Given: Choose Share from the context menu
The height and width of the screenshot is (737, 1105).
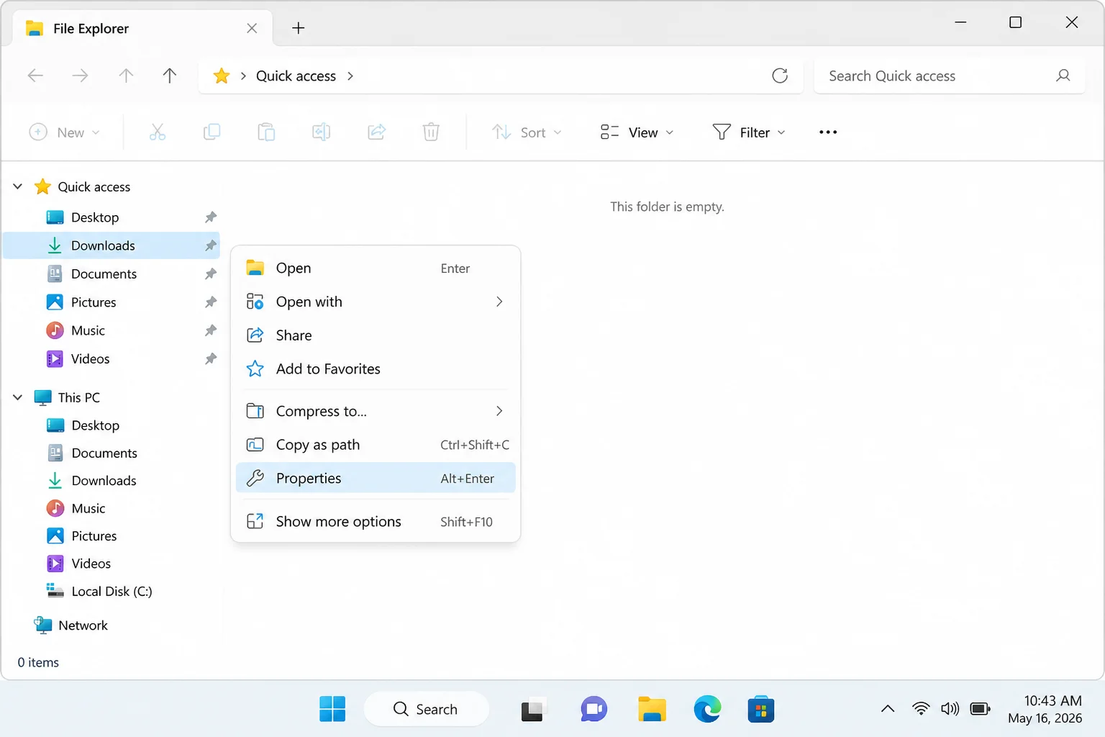Looking at the screenshot, I should pyautogui.click(x=376, y=335).
